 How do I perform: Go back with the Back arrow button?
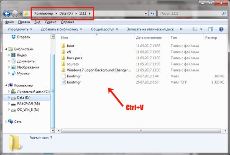coord(7,13)
